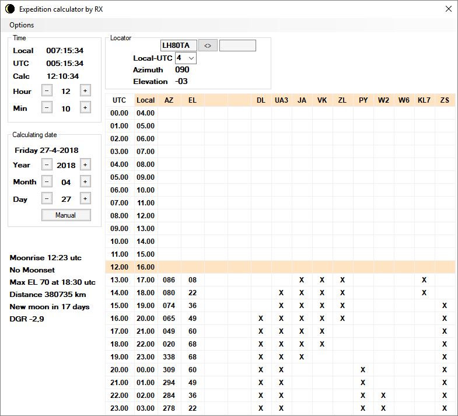
Task: Click the DGR -2,9 value
Action: click(27, 319)
